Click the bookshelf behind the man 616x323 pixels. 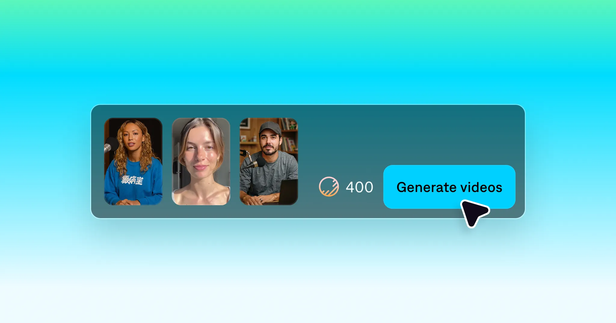(289, 135)
